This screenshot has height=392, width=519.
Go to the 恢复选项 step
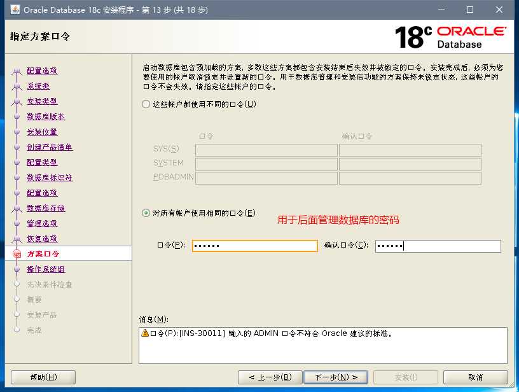point(42,239)
